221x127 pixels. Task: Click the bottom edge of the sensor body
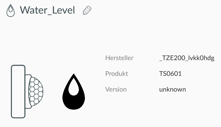[18, 117]
